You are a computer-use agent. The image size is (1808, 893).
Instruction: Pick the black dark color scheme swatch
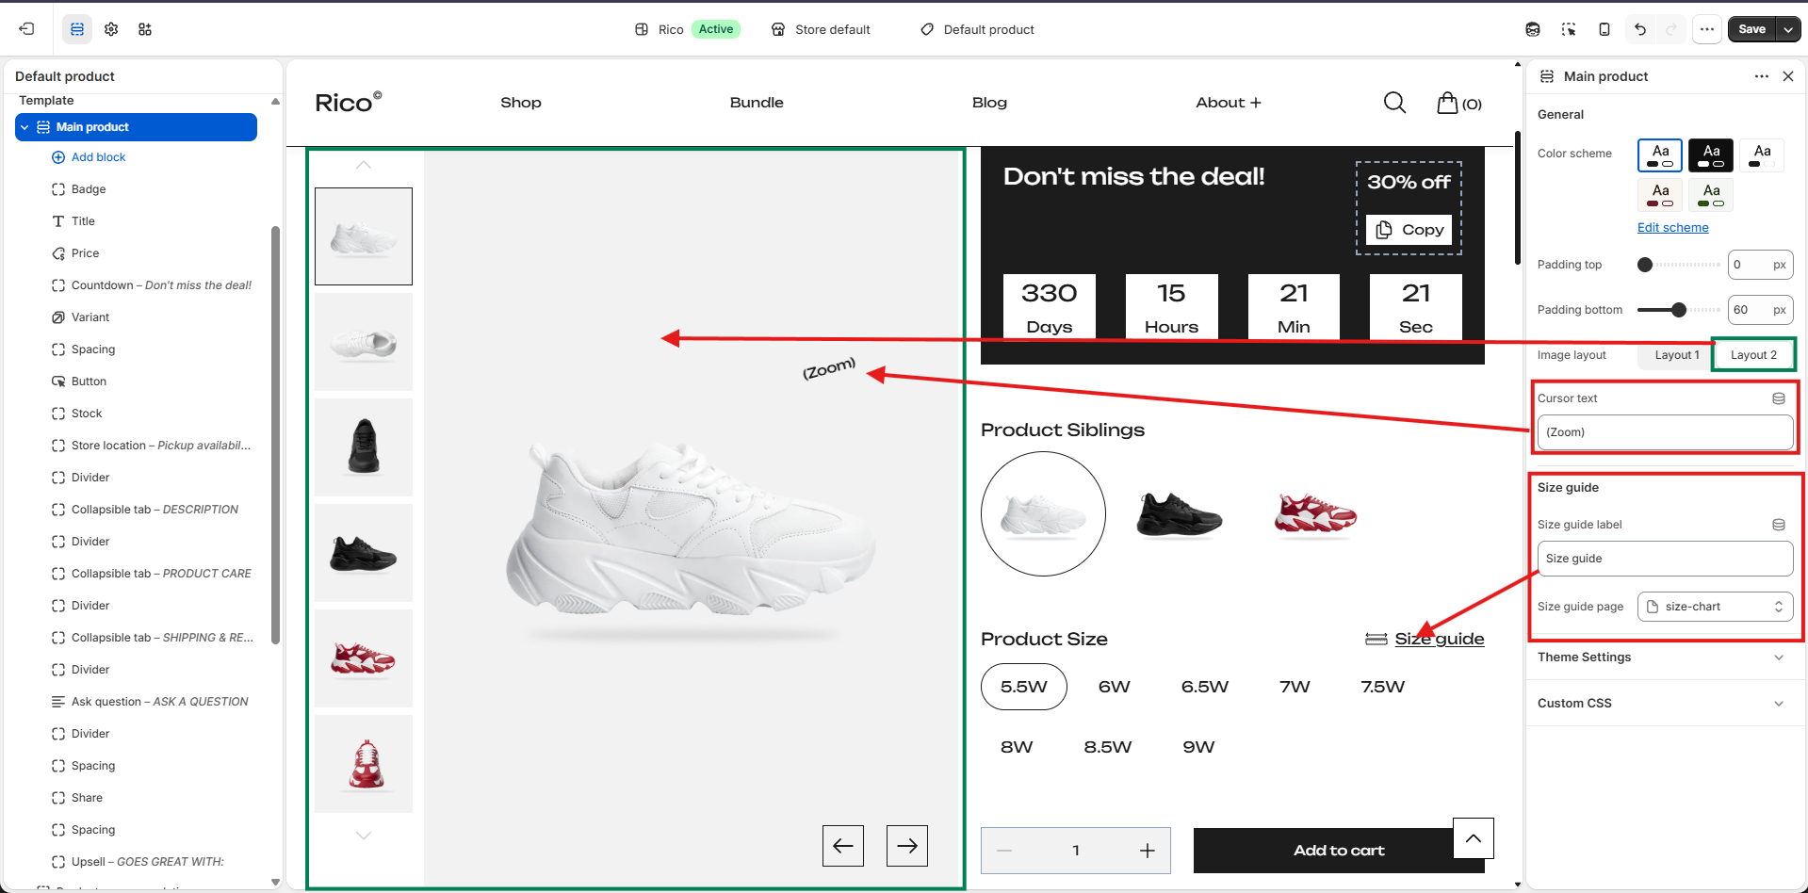pyautogui.click(x=1711, y=155)
